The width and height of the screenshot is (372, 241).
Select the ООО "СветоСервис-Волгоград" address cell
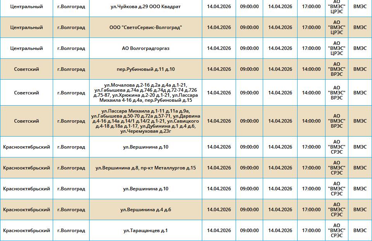click(x=145, y=27)
